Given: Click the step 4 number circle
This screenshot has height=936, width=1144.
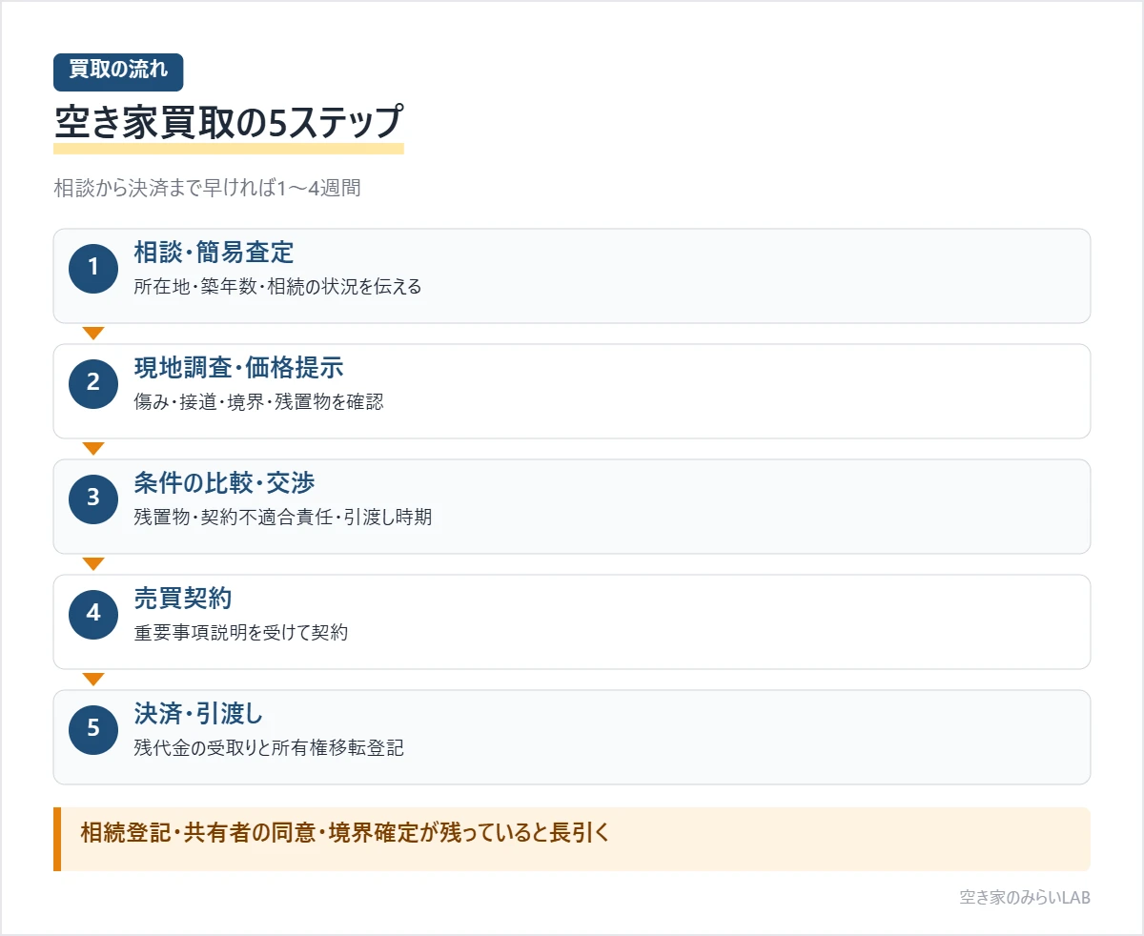Looking at the screenshot, I should [93, 614].
